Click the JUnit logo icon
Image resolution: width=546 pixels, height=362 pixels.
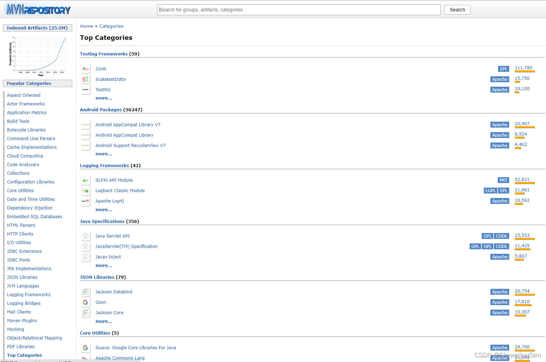tap(85, 69)
